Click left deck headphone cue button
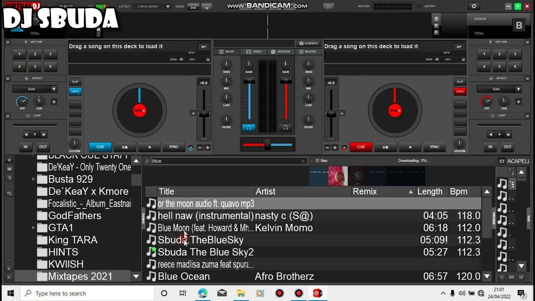The width and height of the screenshot is (535, 301). tap(249, 128)
